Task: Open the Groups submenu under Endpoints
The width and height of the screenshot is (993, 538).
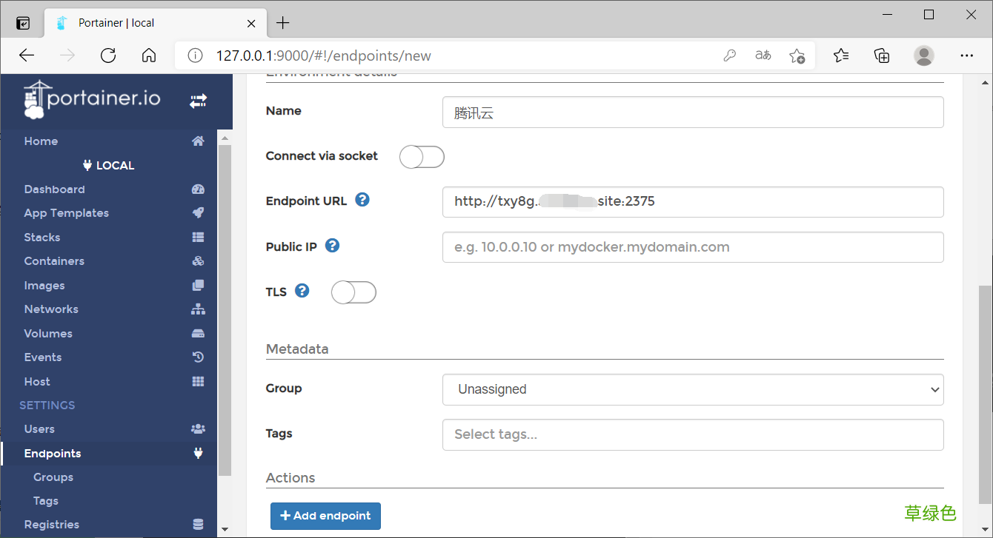Action: click(x=53, y=477)
